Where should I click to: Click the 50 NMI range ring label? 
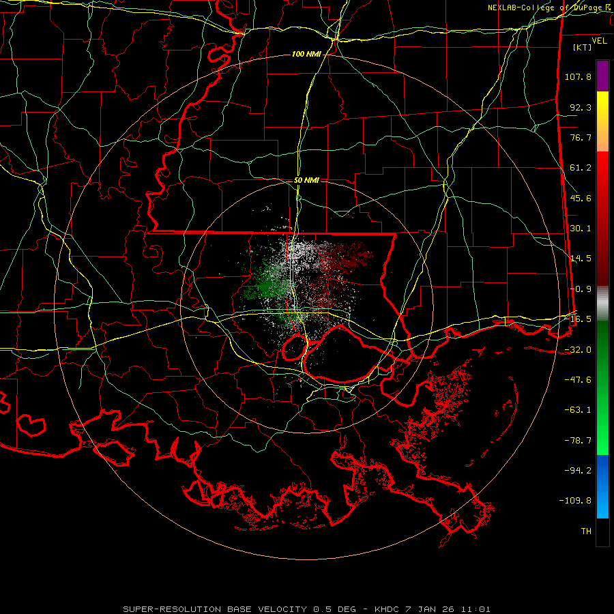[x=306, y=180]
